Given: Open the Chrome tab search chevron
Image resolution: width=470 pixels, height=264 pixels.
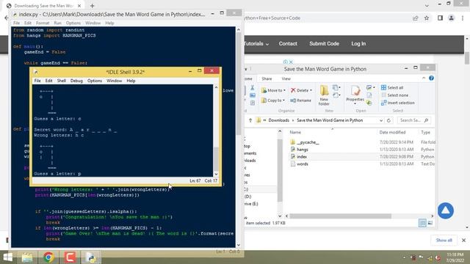Looking at the screenshot, I should [427, 5].
